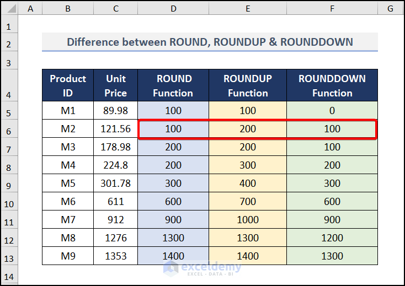Screen dimensions: 405x286
Task: Click unit price 1353
Action: point(116,256)
